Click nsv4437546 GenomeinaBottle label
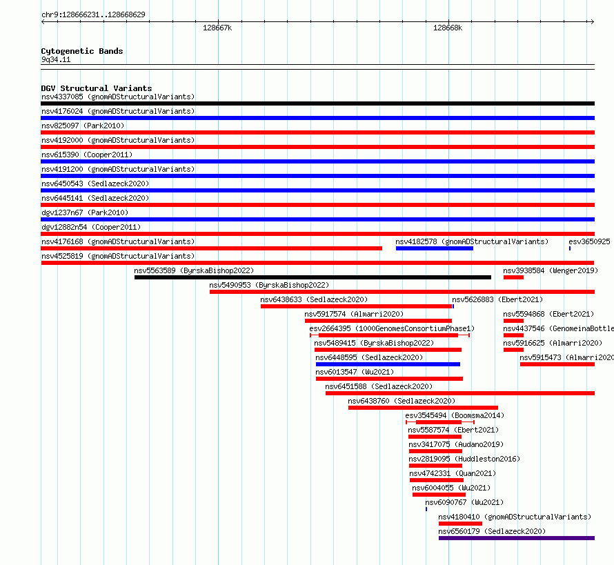 [x=558, y=328]
